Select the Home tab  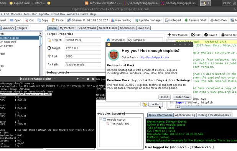click(x=53, y=28)
